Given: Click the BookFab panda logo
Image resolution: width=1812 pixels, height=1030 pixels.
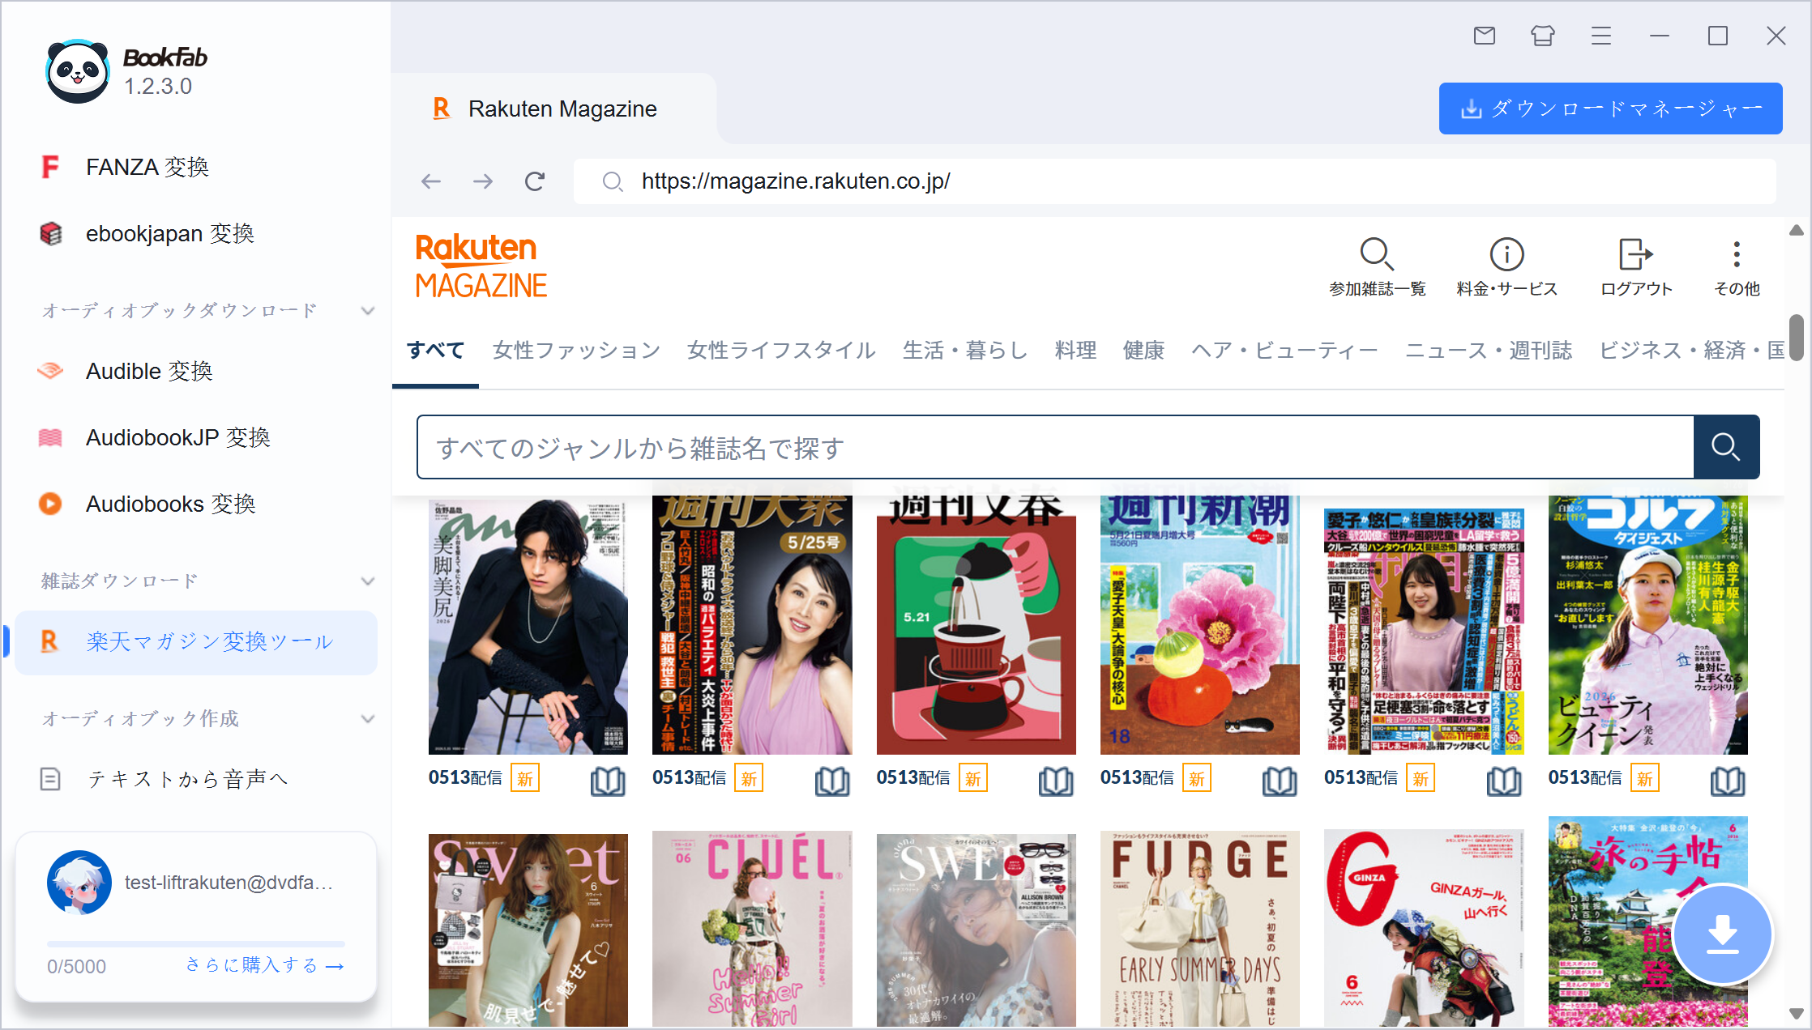Looking at the screenshot, I should 77,71.
